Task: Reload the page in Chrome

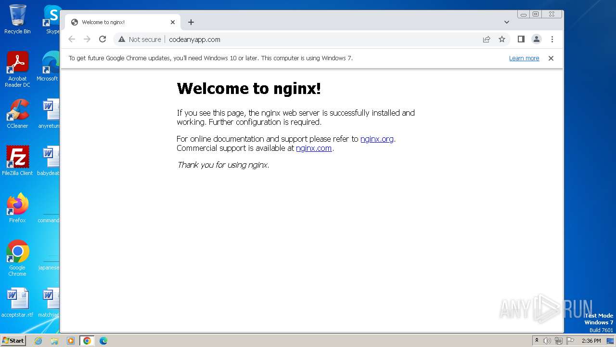Action: 103,40
